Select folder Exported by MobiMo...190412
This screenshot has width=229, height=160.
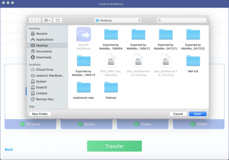138,34
